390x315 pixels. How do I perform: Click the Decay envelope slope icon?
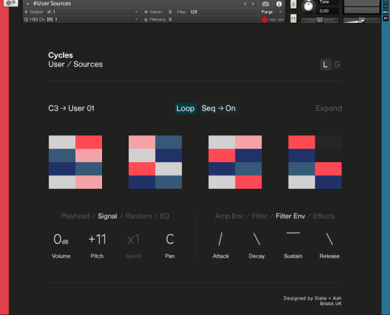pyautogui.click(x=257, y=239)
